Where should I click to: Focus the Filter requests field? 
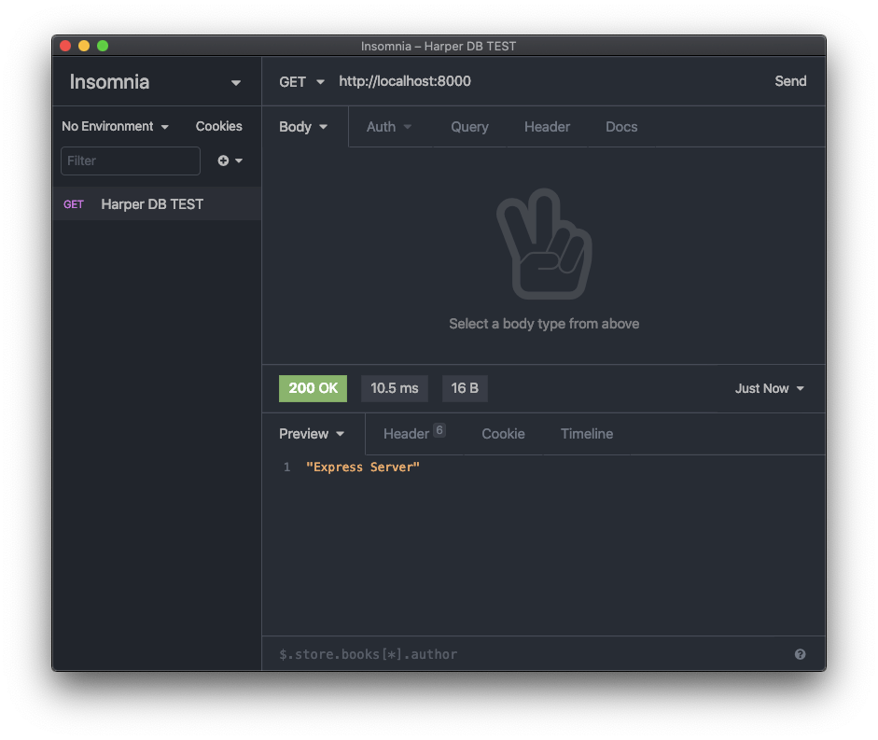(131, 161)
